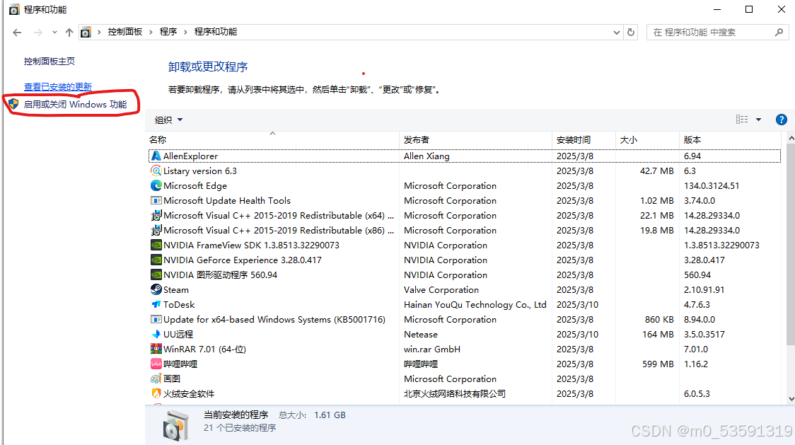Click 北京火绒网络科技有限公司 publisher cell
Viewport: 795px width, 445px height.
click(455, 394)
